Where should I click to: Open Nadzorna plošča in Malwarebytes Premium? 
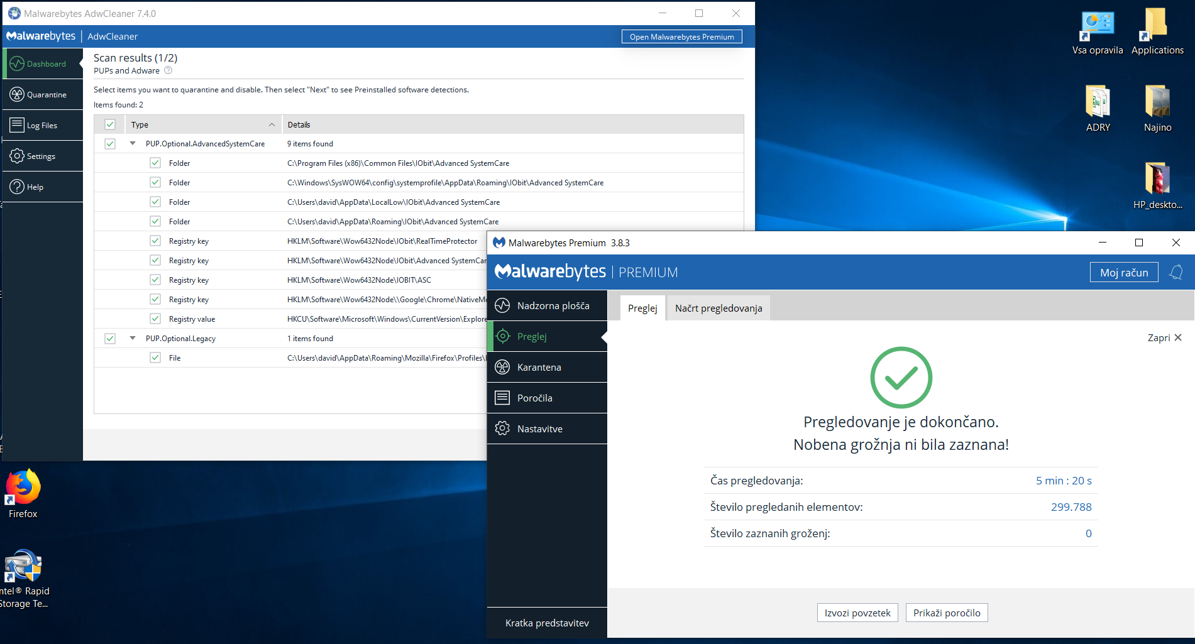[x=553, y=305]
